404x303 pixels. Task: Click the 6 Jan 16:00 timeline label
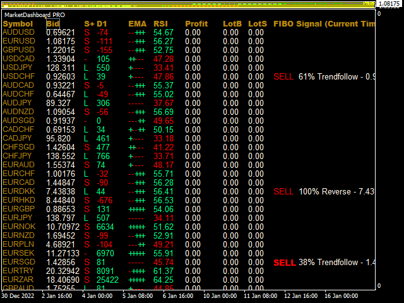(x=178, y=296)
